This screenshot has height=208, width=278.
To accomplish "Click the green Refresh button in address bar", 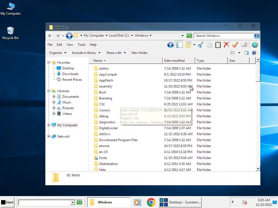I will click(189, 35).
